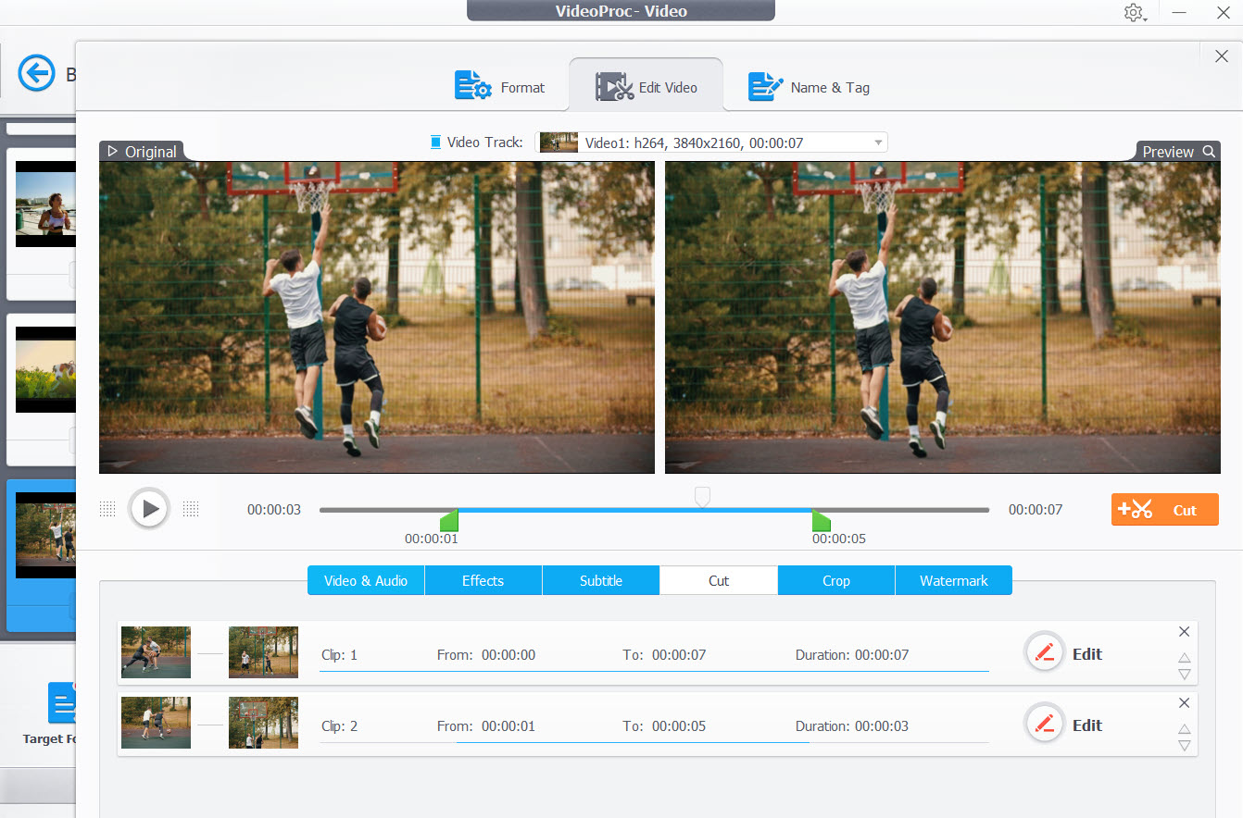Select the Crop tab
Screen dimensions: 1243x818
click(835, 580)
